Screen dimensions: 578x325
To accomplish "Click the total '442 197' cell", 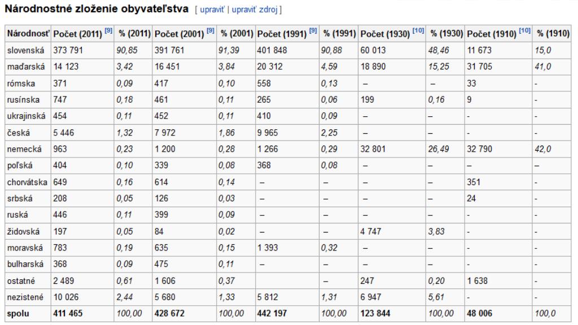I will tap(272, 314).
